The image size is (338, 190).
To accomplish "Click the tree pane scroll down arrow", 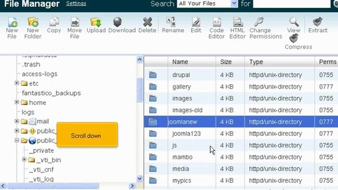I will click(139, 178).
